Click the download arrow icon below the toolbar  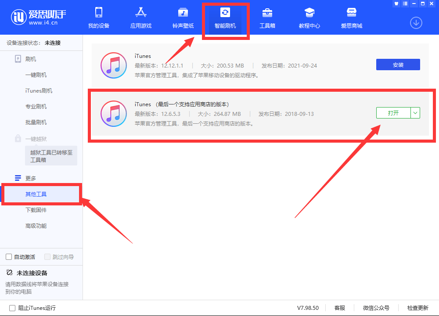point(416,23)
